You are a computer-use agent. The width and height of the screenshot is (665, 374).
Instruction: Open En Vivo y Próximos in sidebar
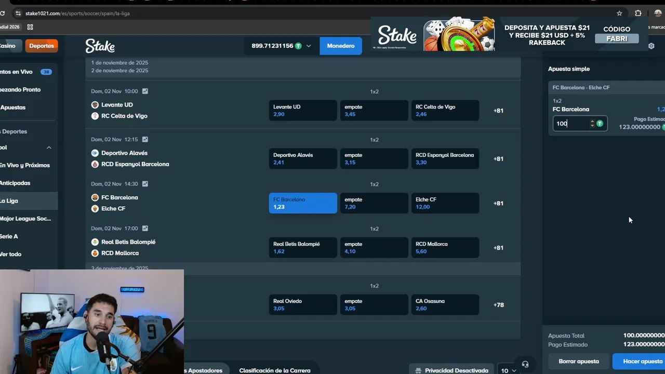(29, 165)
